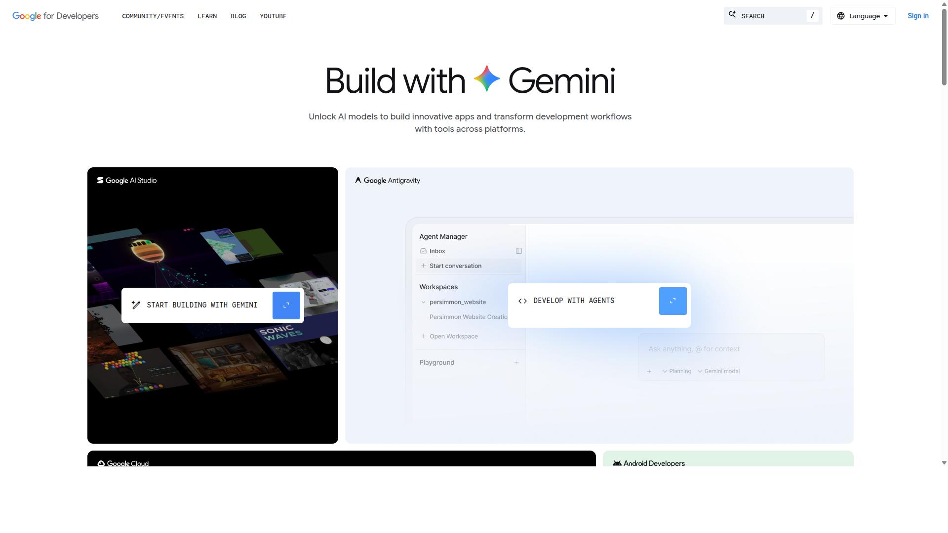Click the Google Antigravity logo

point(388,181)
